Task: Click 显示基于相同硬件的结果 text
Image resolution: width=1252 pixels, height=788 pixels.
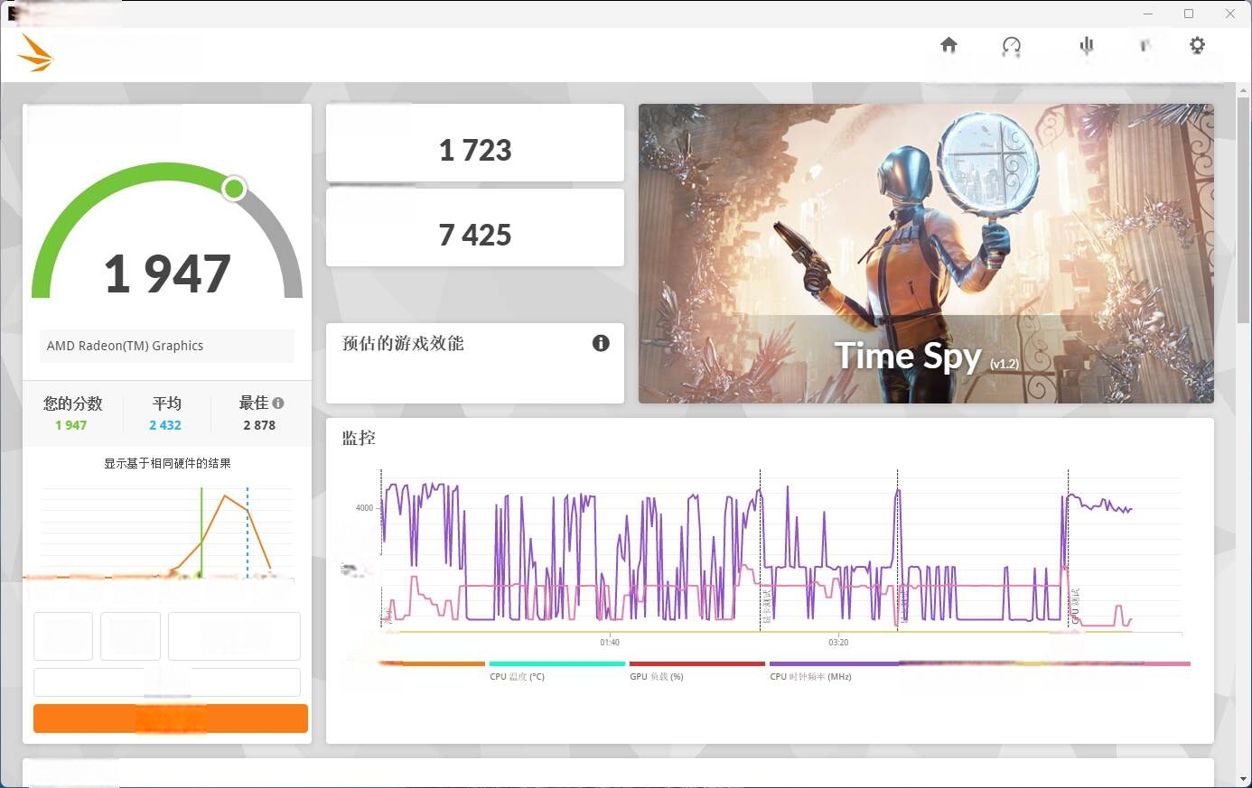Action: point(167,463)
